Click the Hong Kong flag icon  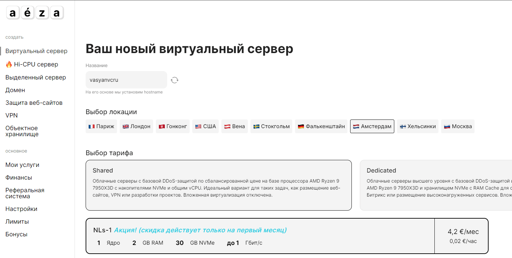(161, 126)
